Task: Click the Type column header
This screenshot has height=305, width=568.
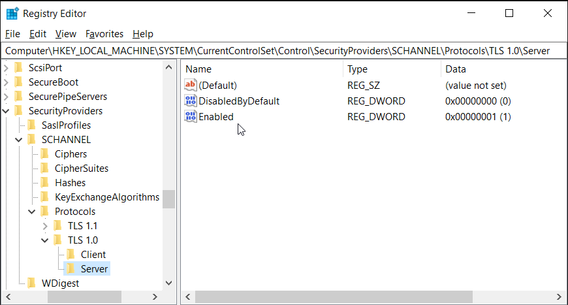Action: (x=392, y=69)
